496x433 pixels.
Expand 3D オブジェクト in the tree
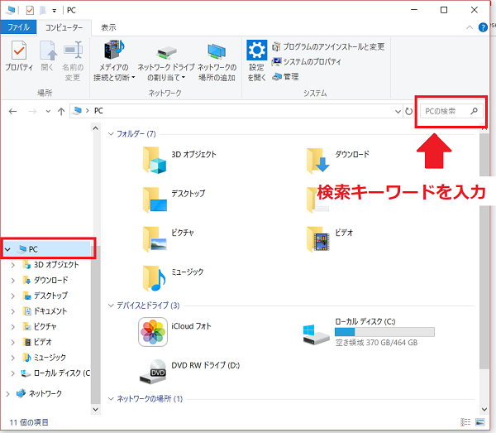(x=13, y=265)
